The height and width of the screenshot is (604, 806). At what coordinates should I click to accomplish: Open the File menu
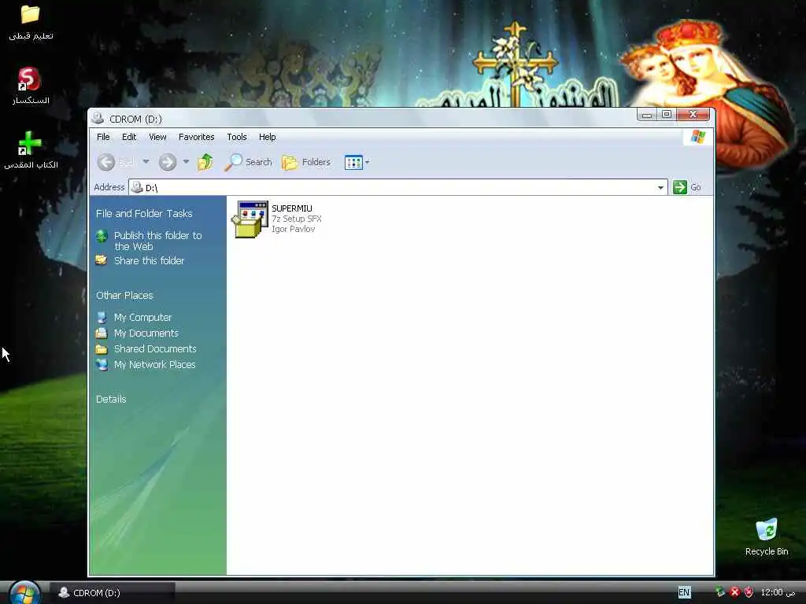coord(103,137)
